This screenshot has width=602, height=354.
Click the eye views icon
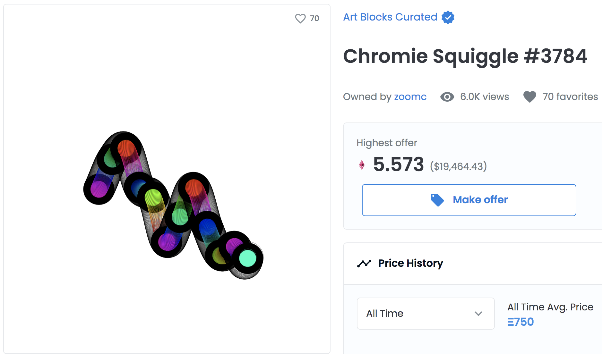coord(447,97)
